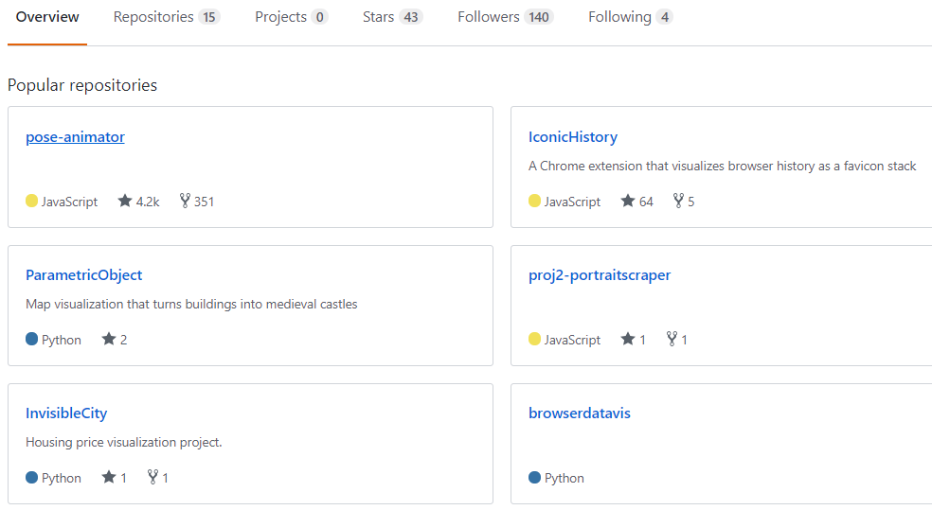Click the 4.2k star count on pose-animator
This screenshot has height=510, width=932.
148,202
